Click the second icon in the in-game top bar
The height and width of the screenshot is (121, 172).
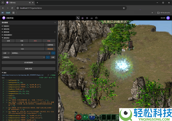coord(108,22)
